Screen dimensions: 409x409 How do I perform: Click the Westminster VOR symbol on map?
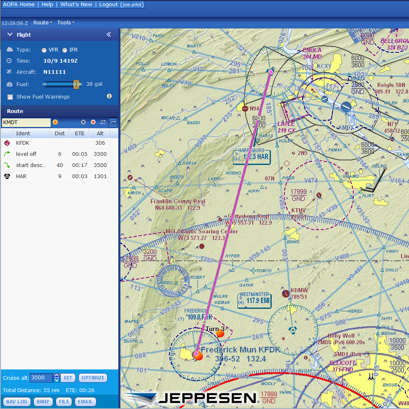click(293, 330)
